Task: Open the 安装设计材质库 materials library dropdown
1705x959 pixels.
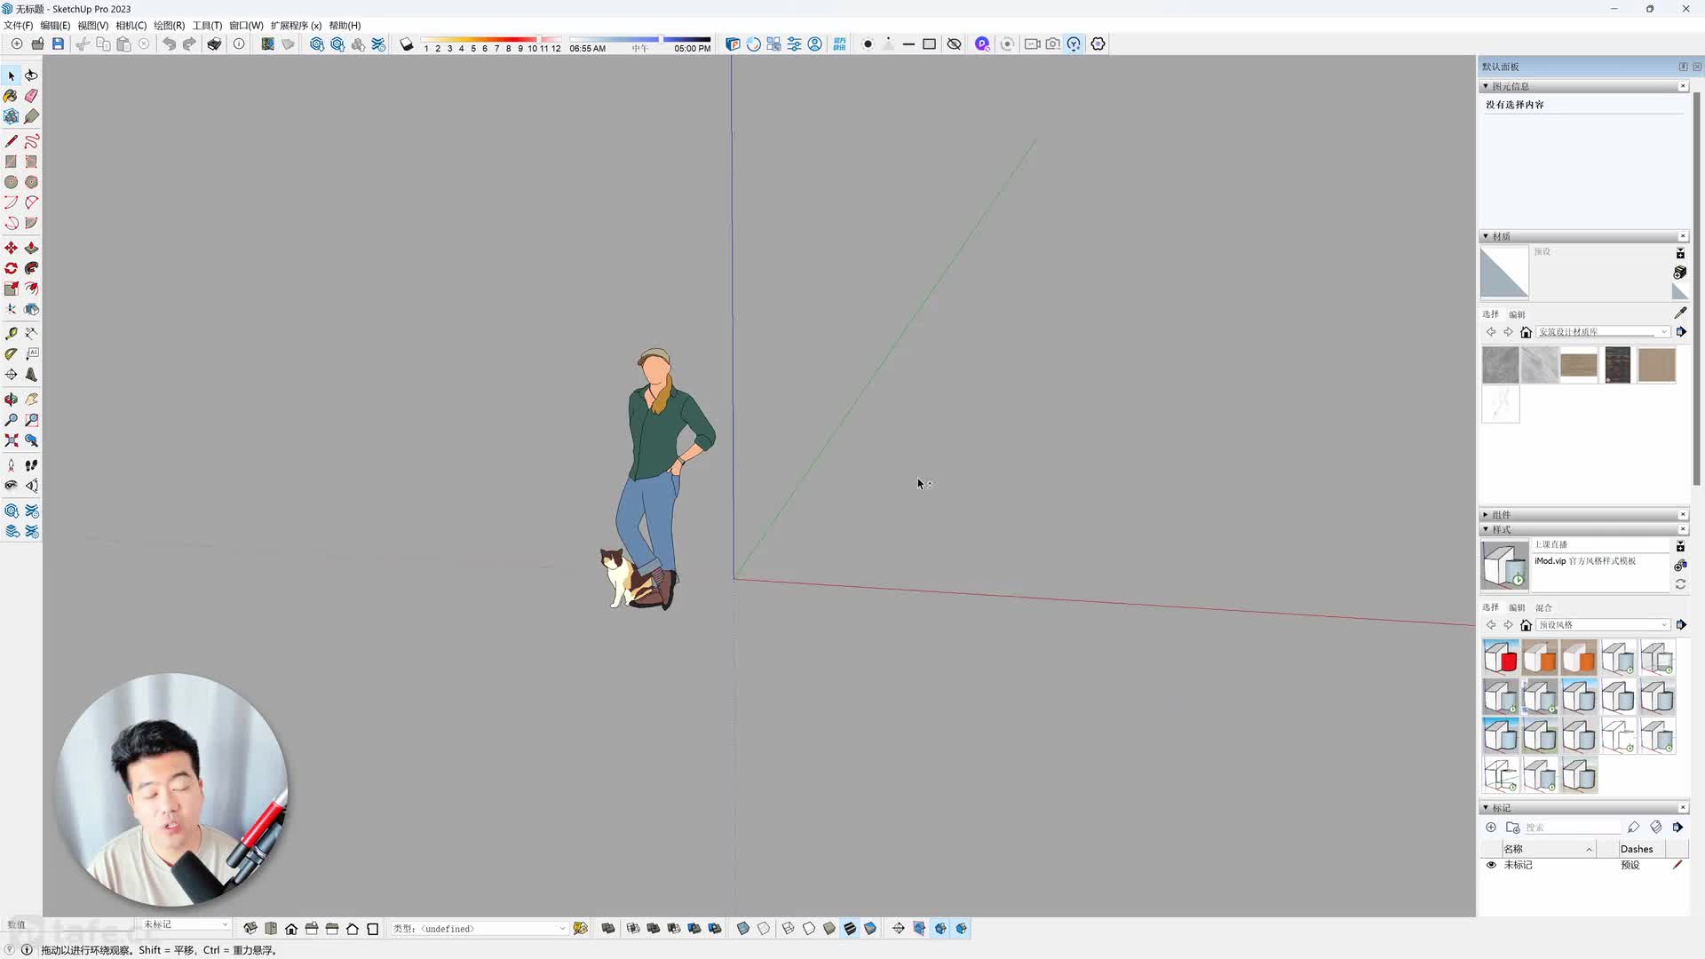Action: pyautogui.click(x=1603, y=331)
